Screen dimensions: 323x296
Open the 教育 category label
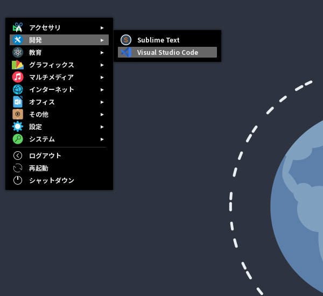tap(36, 52)
